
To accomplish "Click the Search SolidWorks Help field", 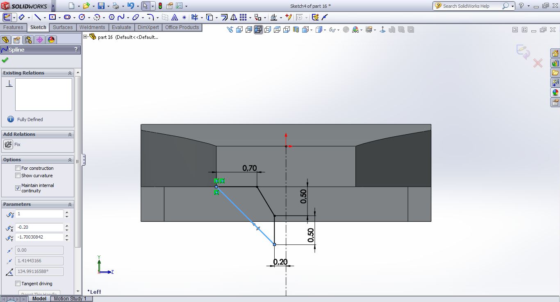I will click(471, 6).
